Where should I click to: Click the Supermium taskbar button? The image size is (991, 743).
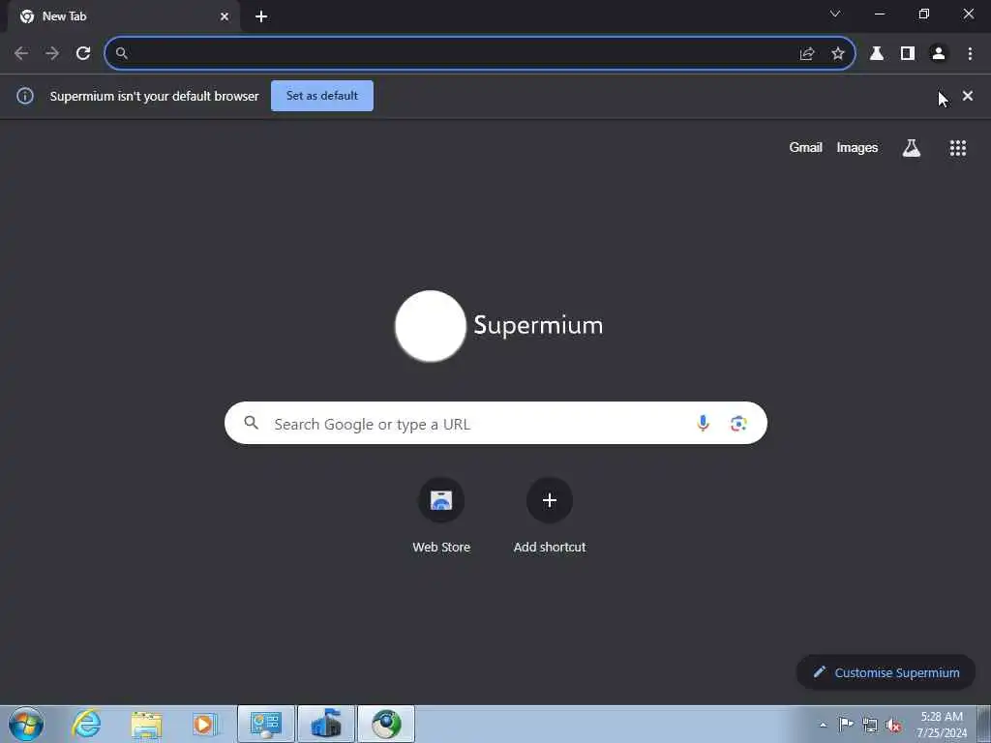(x=386, y=724)
